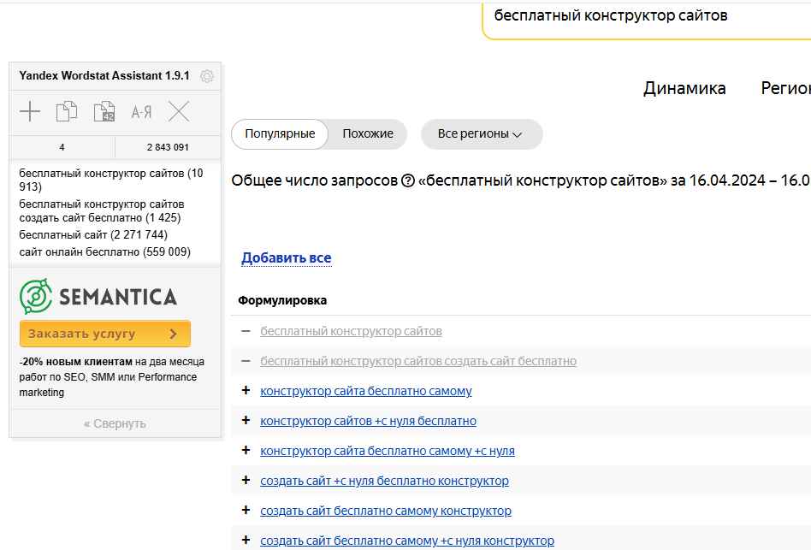The image size is (811, 550).
Task: Sort phrases with the А-Я icon
Action: pos(141,112)
